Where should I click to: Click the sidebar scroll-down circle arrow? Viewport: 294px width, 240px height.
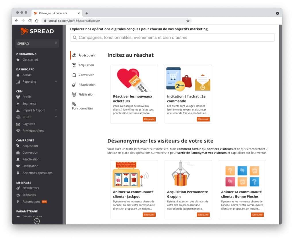pyautogui.click(x=37, y=221)
